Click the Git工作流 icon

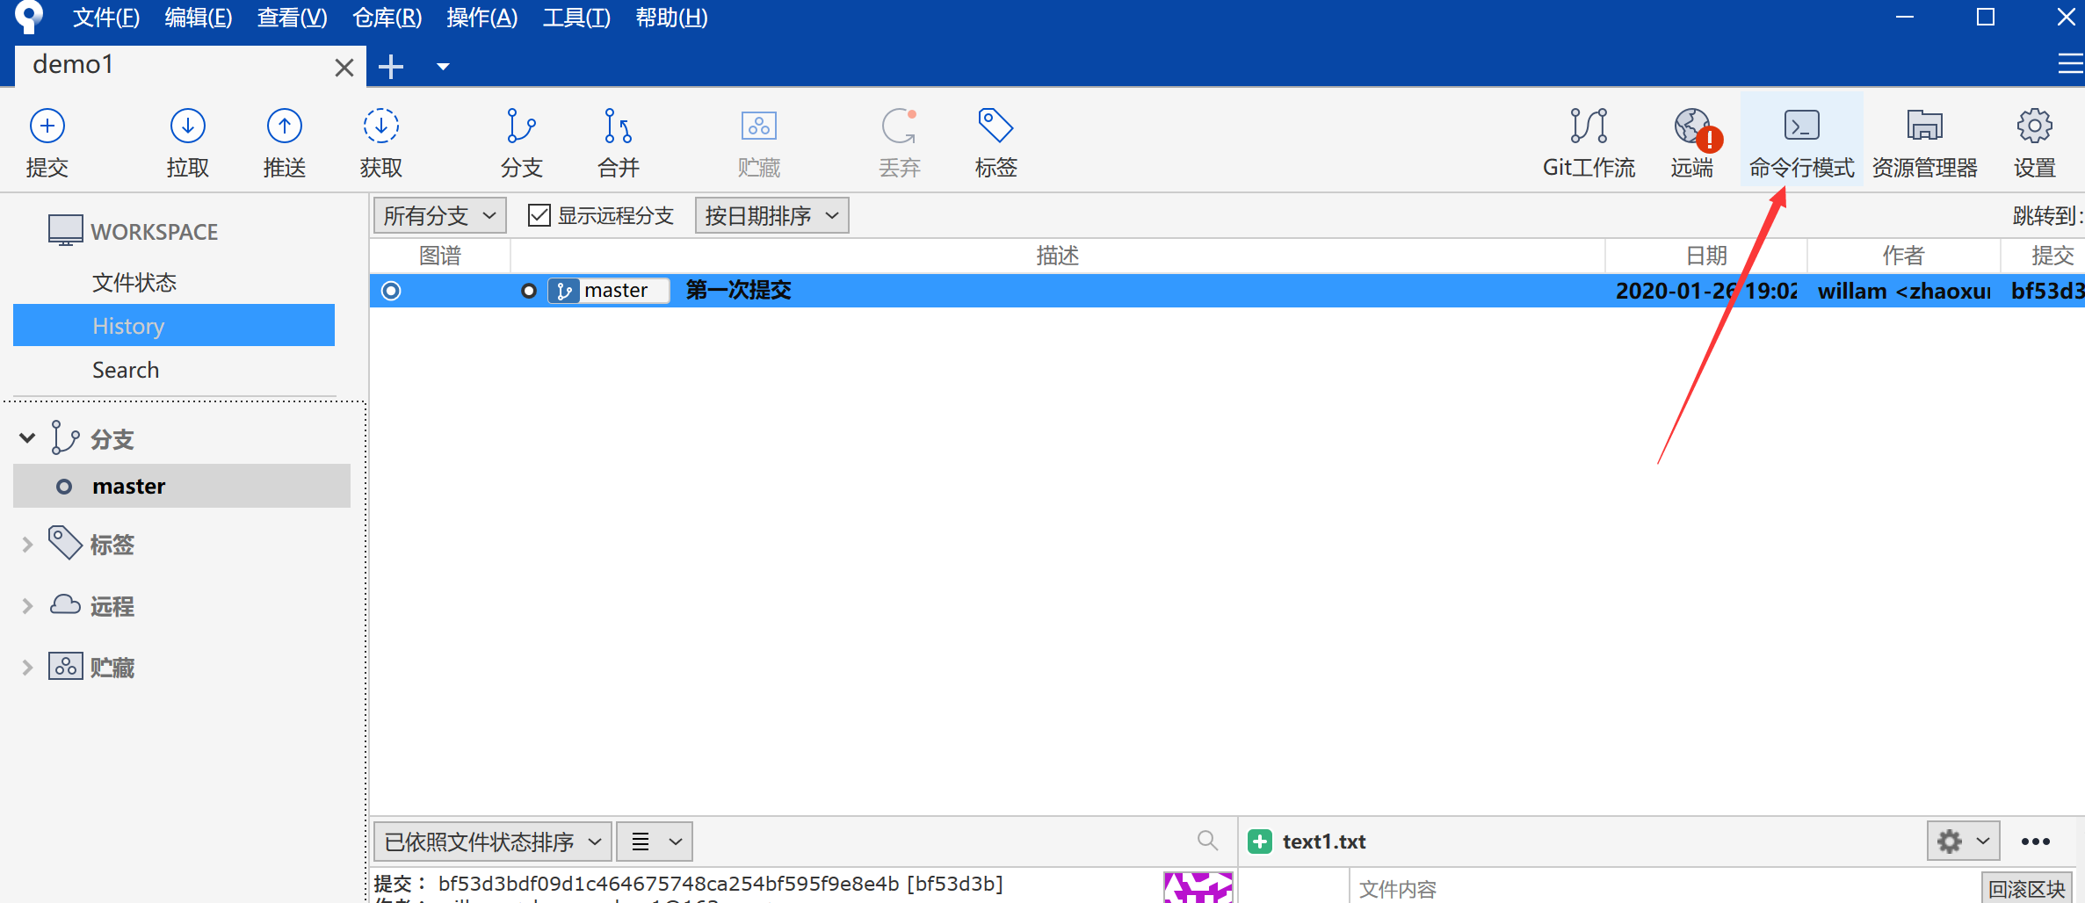pos(1589,141)
